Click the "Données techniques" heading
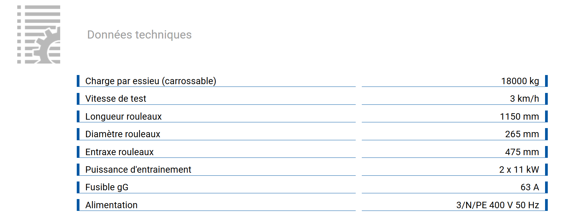The width and height of the screenshot is (564, 219). point(139,34)
